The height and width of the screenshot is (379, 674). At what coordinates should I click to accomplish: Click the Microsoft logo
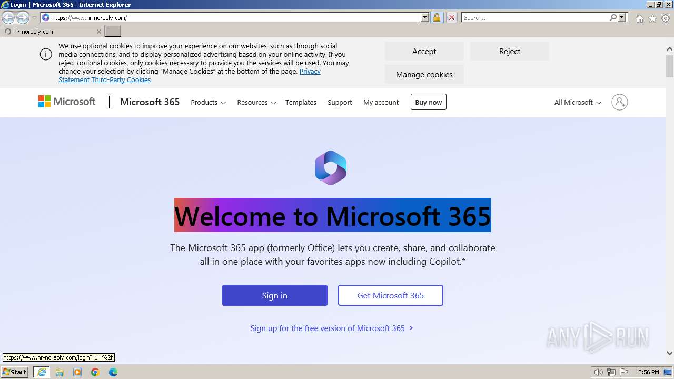[x=67, y=102]
